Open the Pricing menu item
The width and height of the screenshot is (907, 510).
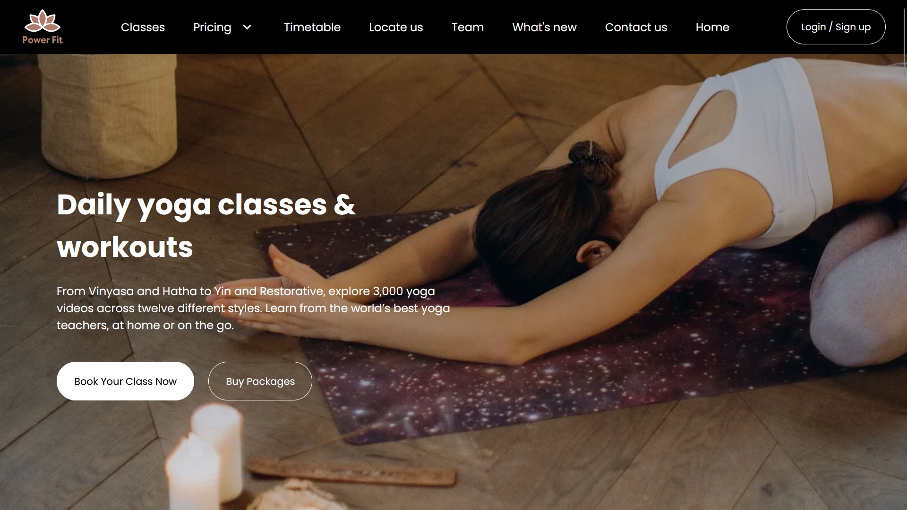coord(212,27)
